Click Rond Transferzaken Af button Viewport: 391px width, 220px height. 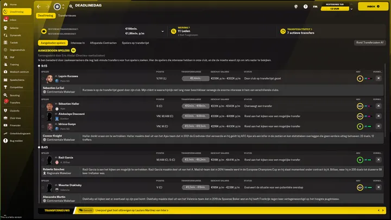click(370, 43)
